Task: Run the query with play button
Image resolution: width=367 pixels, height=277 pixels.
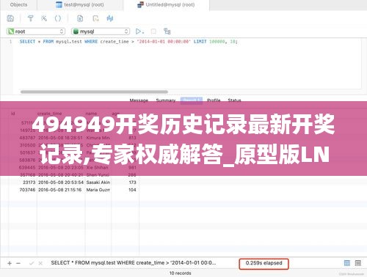Action: pos(139,32)
